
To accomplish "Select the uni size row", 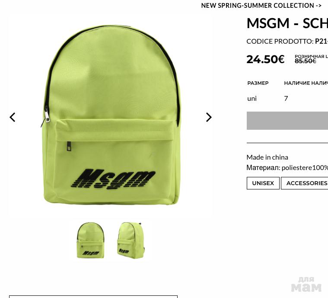I will 287,99.
